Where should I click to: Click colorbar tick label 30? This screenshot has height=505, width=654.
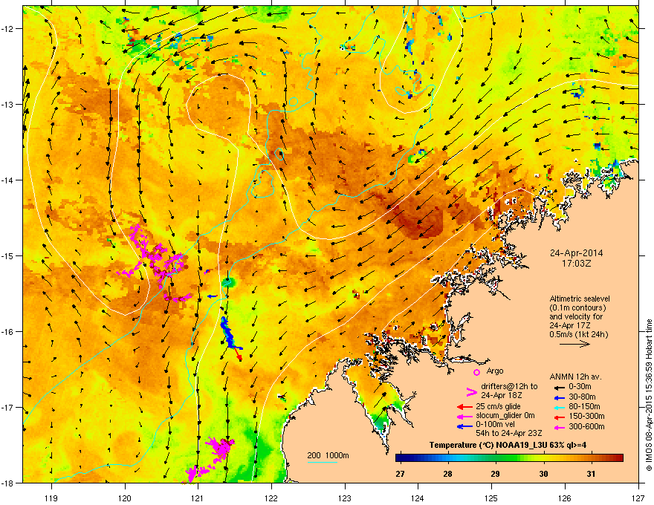pos(543,474)
